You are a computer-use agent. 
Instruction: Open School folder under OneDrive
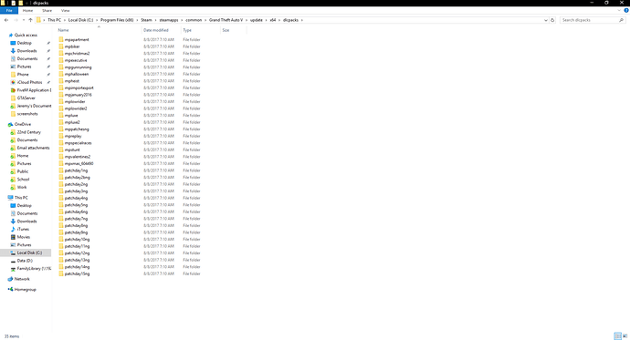[23, 180]
